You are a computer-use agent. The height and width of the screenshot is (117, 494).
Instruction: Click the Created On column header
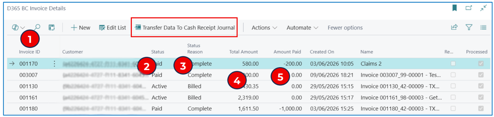tap(322, 52)
